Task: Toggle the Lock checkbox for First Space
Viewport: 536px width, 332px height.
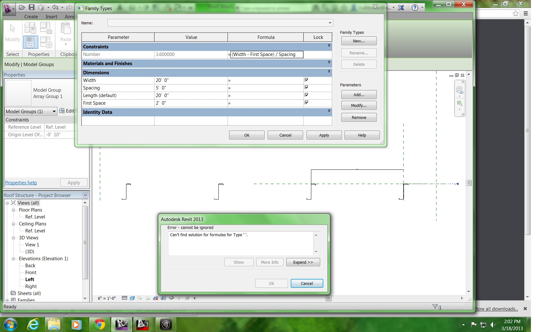Action: pyautogui.click(x=306, y=102)
